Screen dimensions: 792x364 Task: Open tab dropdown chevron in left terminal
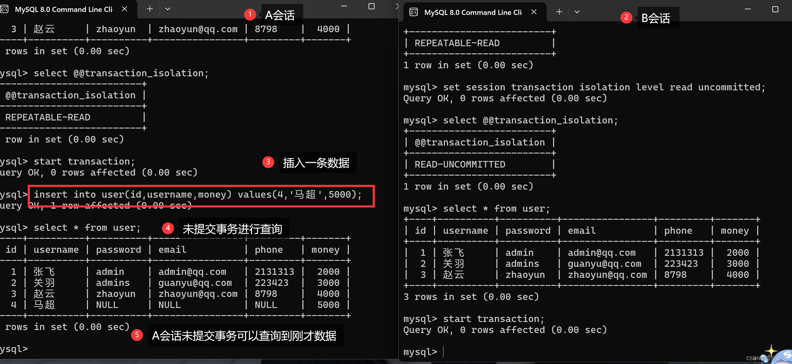pos(168,9)
